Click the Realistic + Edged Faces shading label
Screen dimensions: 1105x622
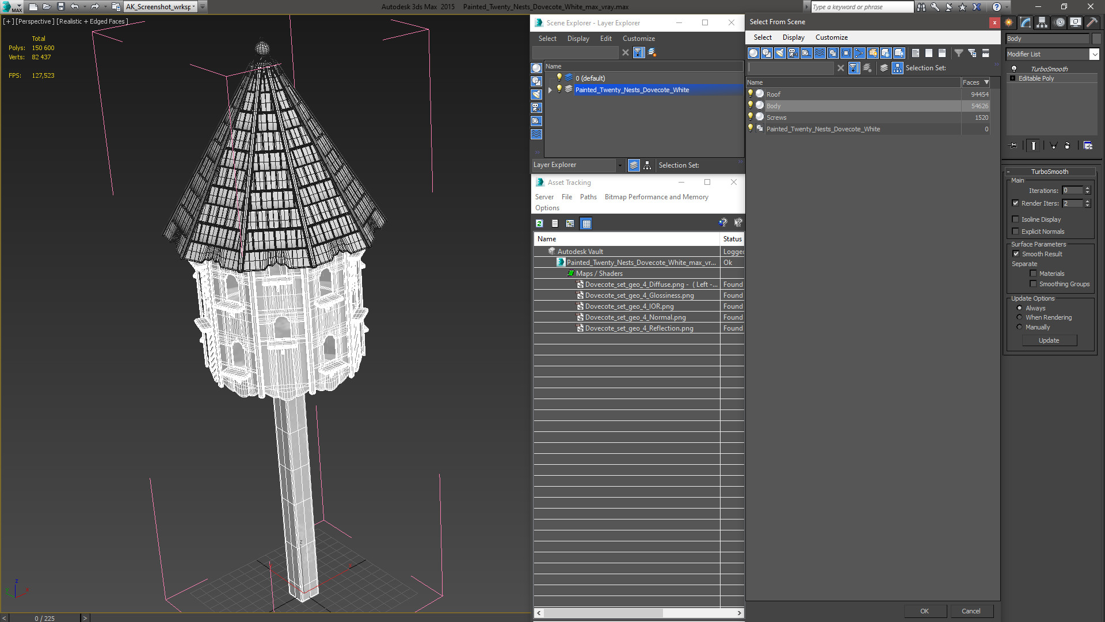[x=92, y=21]
